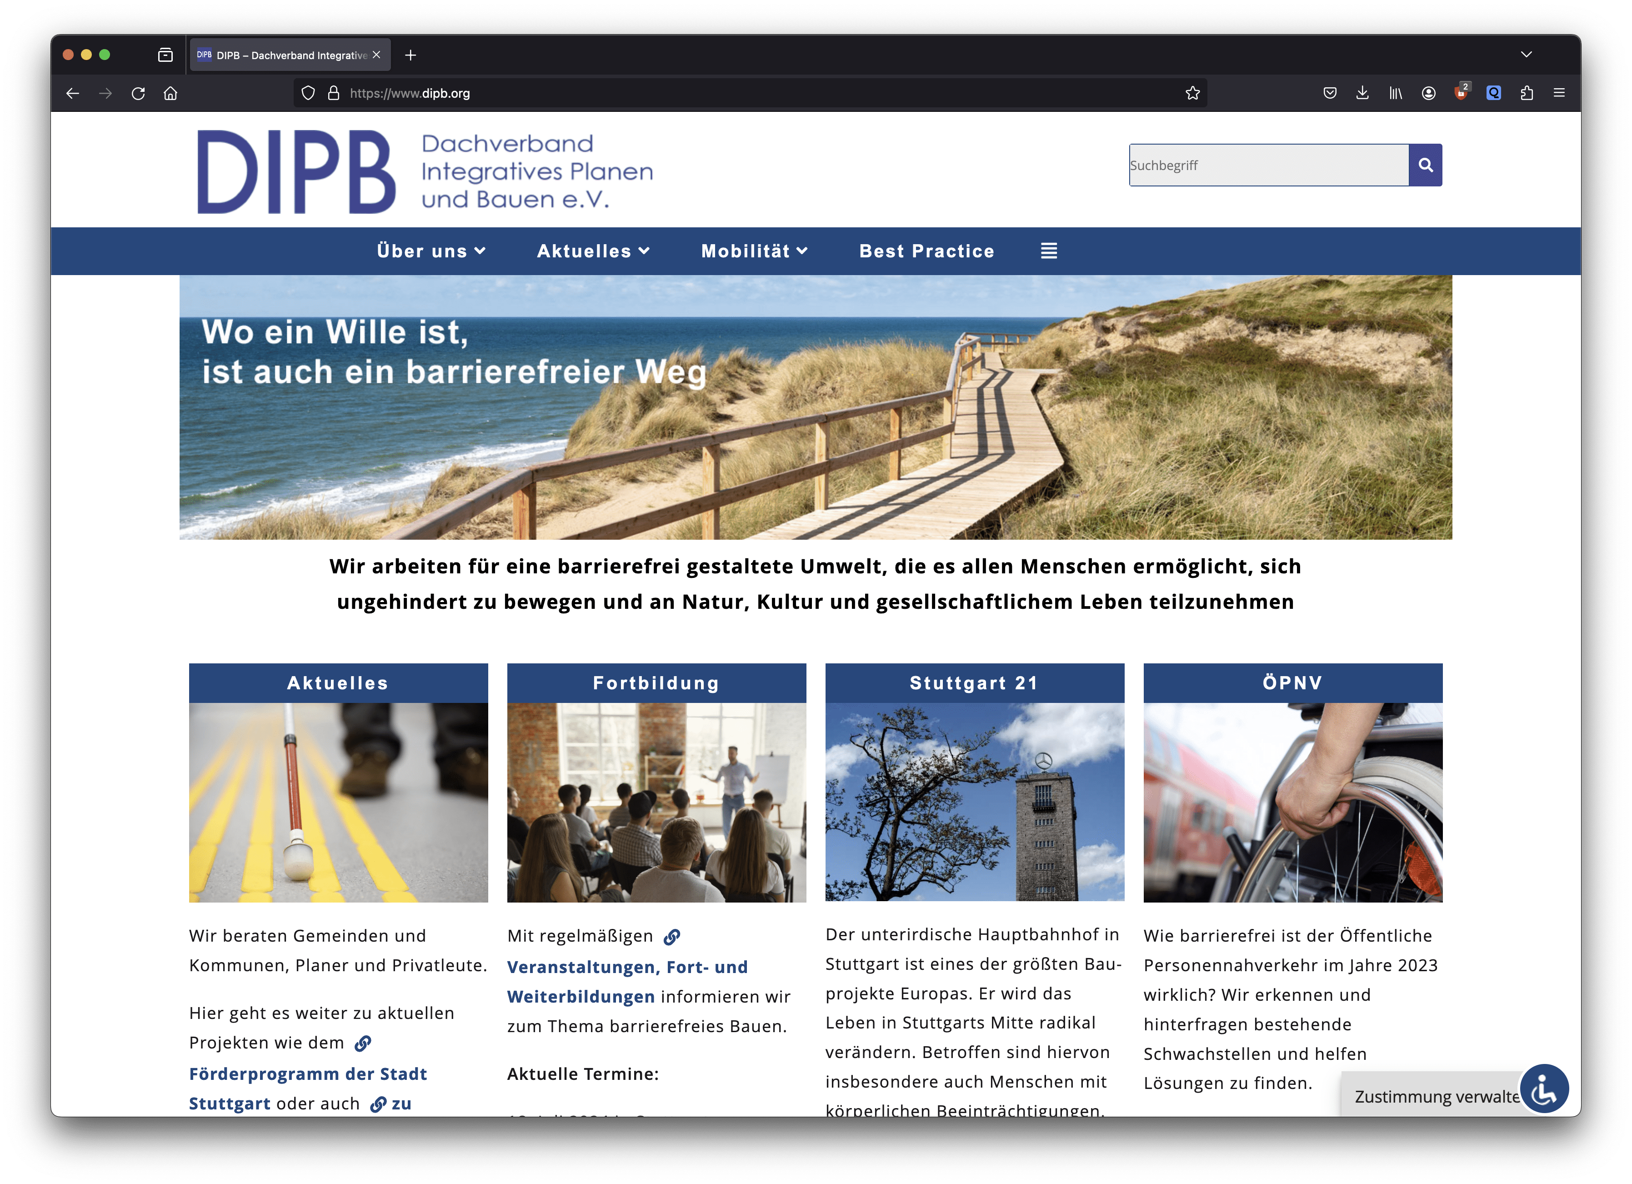Click link icon before Förderprogramm

click(x=363, y=1043)
